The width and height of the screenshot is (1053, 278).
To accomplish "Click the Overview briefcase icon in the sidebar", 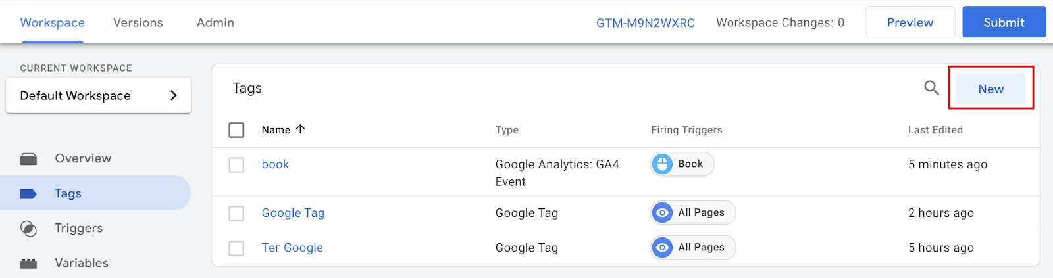I will 28,158.
